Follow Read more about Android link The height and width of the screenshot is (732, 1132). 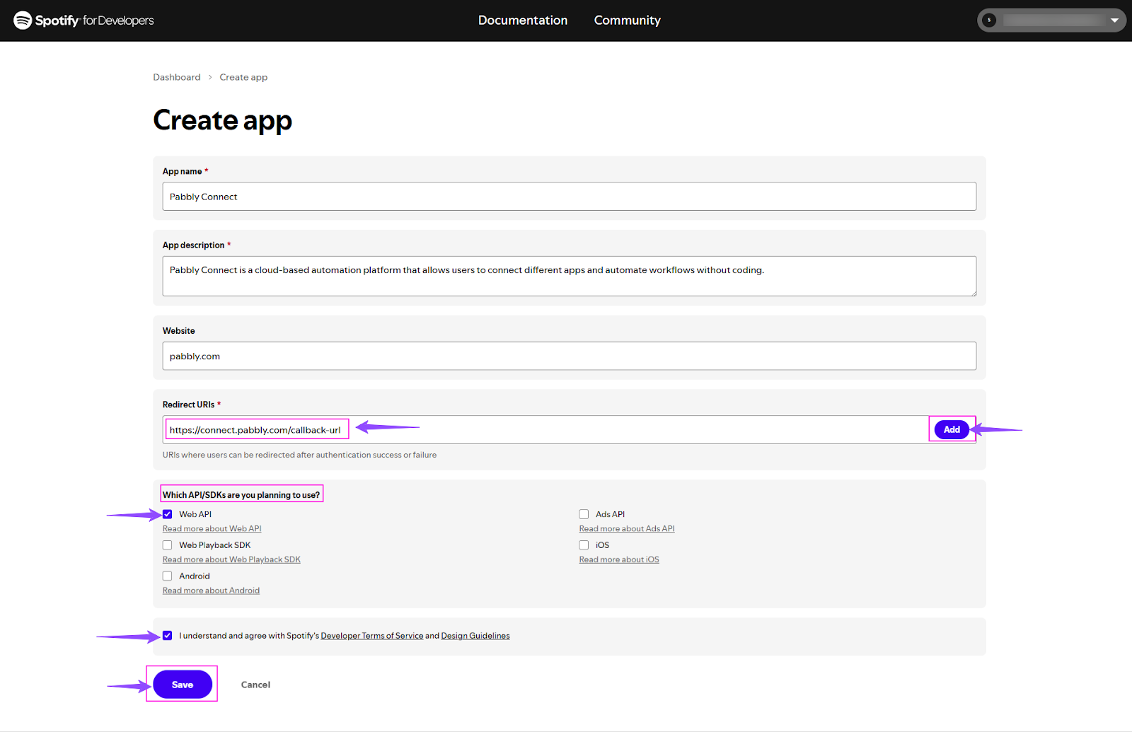211,591
